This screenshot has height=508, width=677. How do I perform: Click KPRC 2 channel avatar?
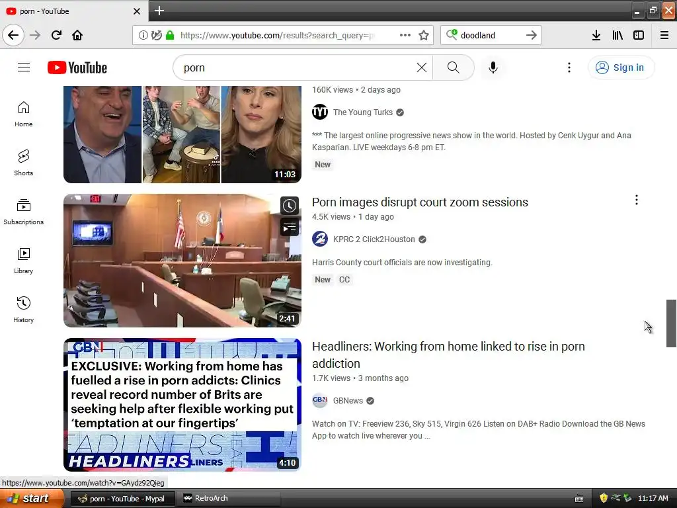click(x=320, y=239)
